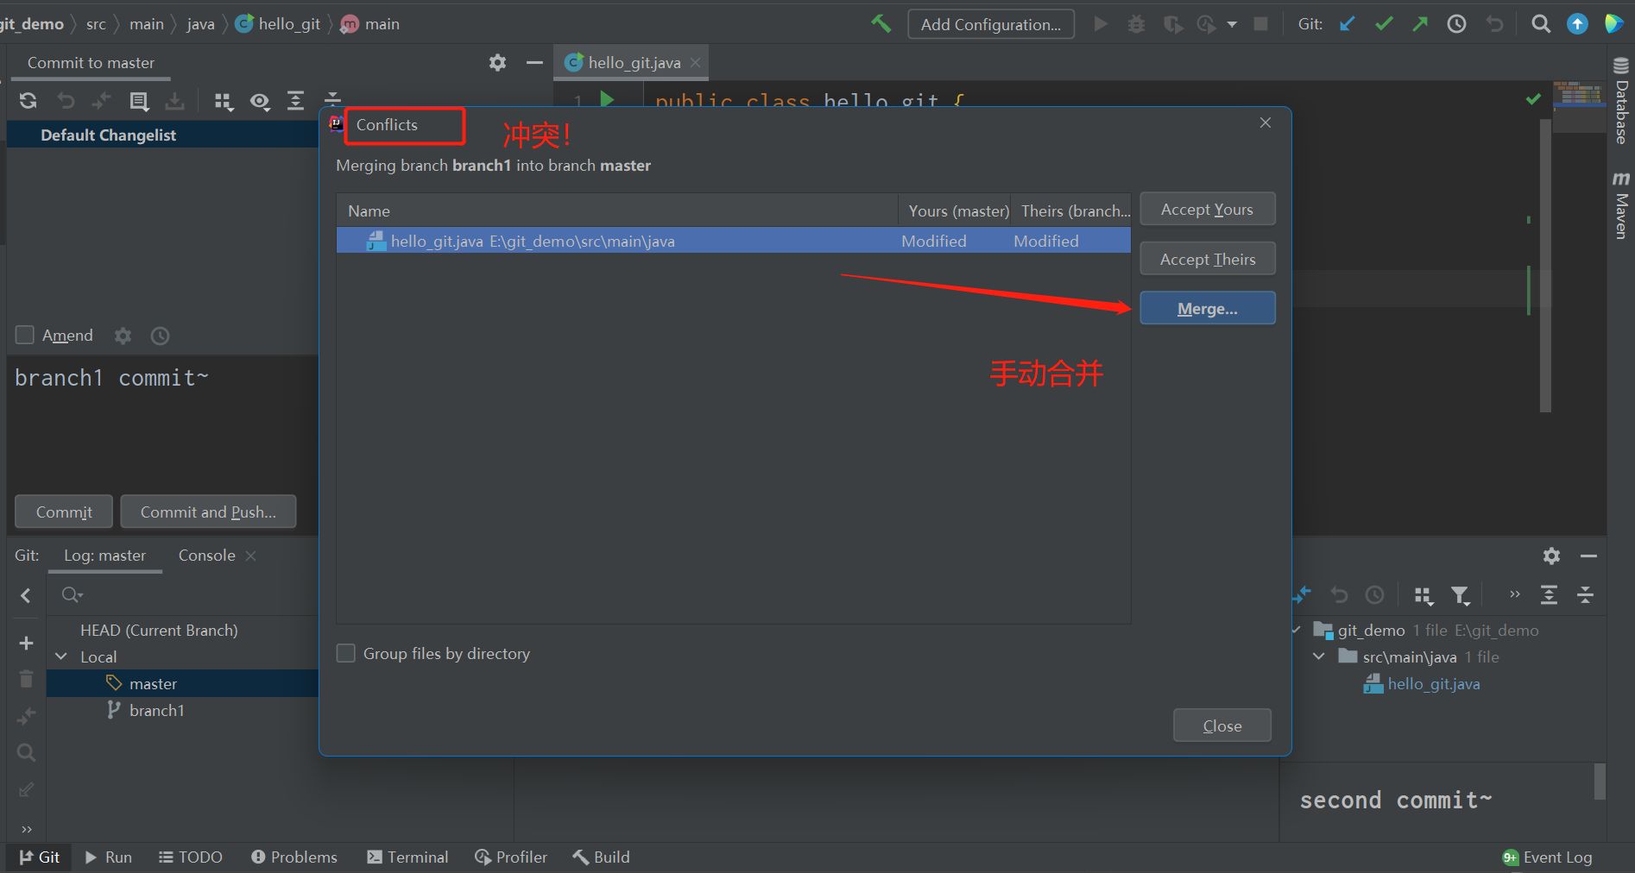Click the editor vertical scrollbar
The width and height of the screenshot is (1635, 873).
coord(1545,265)
